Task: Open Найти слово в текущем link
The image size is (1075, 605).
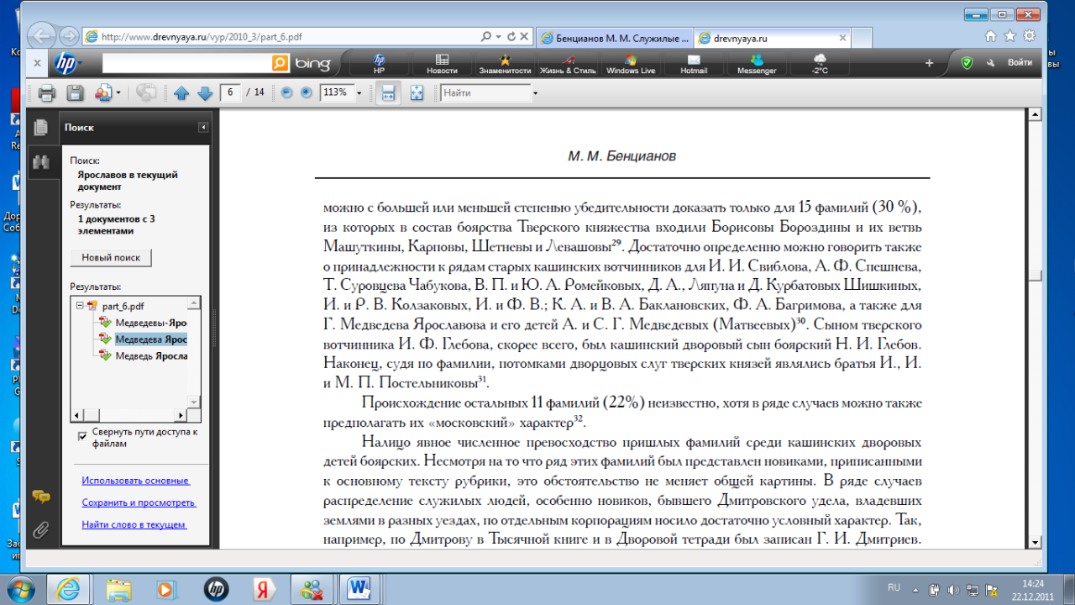Action: point(134,524)
